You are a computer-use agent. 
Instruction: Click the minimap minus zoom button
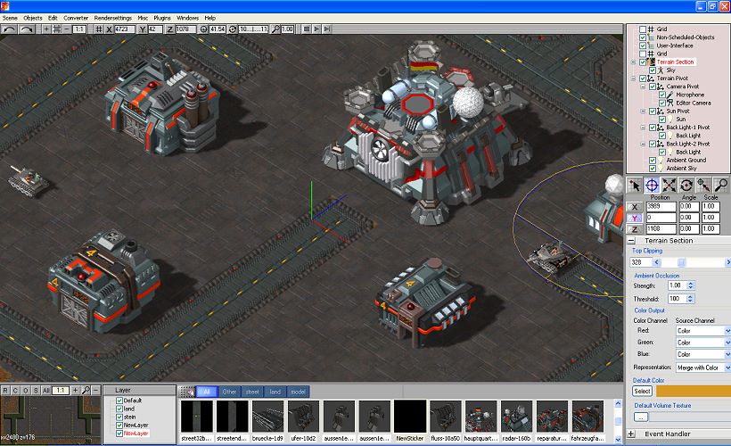(x=96, y=390)
